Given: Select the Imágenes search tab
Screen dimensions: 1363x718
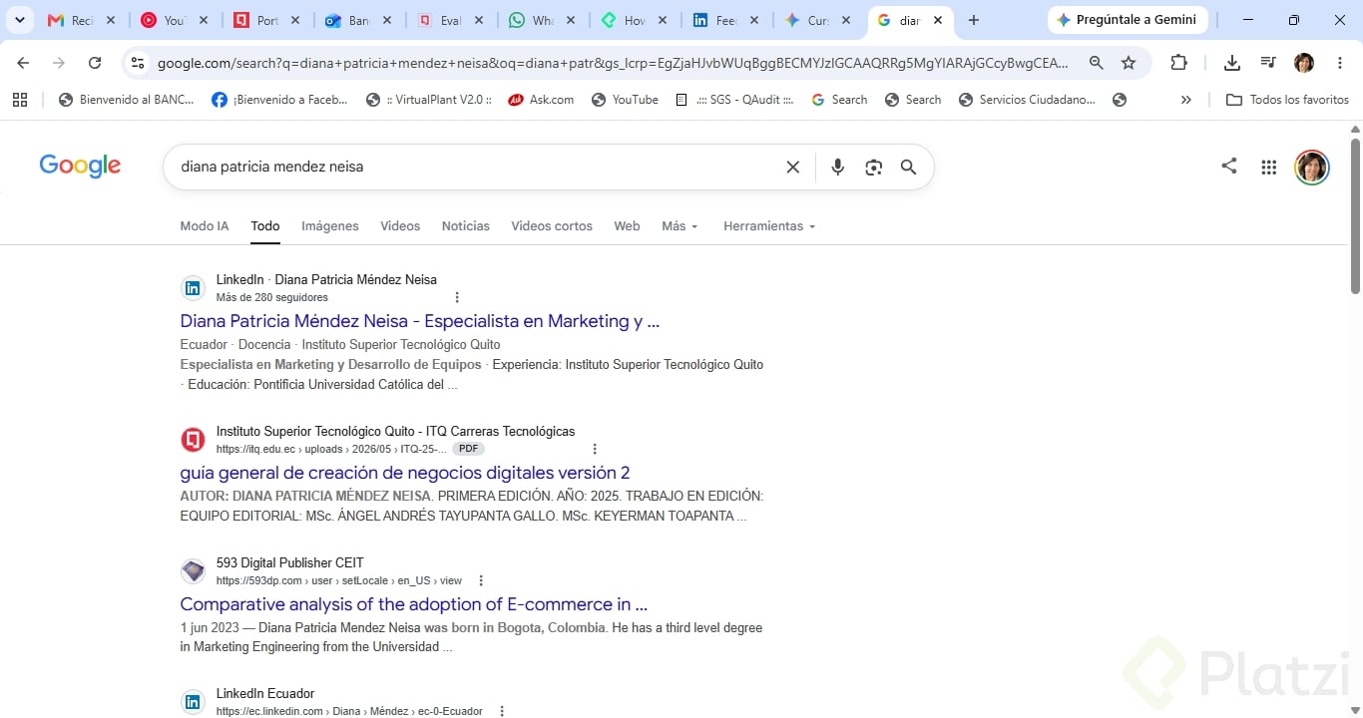Looking at the screenshot, I should coord(330,226).
